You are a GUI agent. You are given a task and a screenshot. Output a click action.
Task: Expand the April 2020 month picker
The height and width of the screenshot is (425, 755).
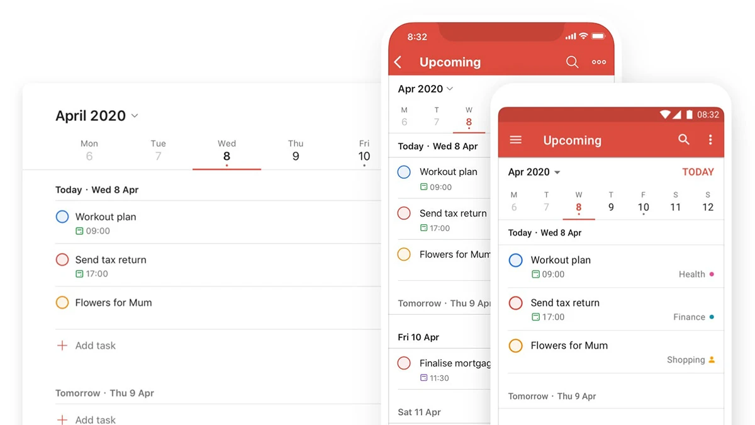click(x=97, y=116)
